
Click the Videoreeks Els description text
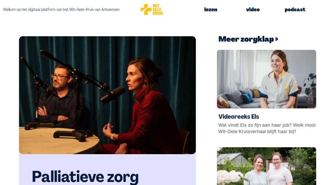[267, 128]
